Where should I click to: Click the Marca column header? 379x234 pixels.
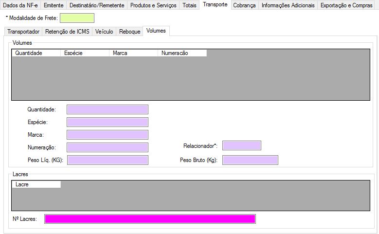[x=133, y=53]
